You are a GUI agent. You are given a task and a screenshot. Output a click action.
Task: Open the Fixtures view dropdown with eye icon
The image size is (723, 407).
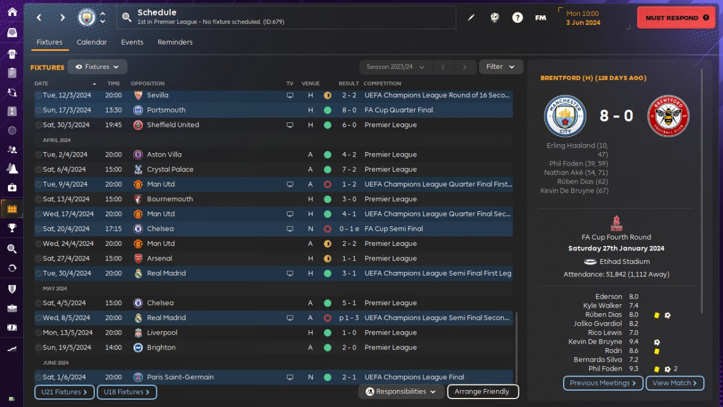click(x=97, y=67)
